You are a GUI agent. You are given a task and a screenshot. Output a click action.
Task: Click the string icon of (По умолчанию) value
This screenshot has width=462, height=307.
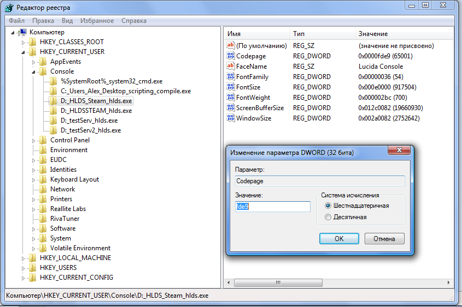coord(231,45)
